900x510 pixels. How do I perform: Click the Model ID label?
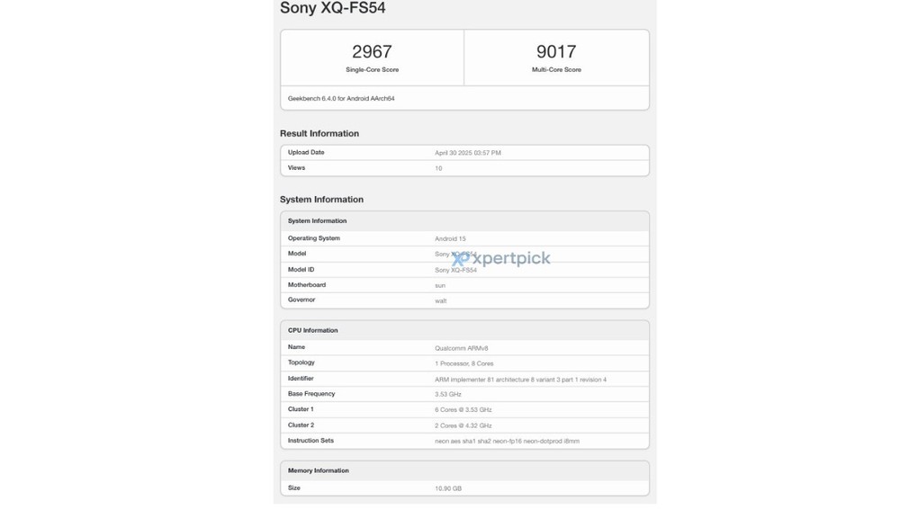pos(301,270)
